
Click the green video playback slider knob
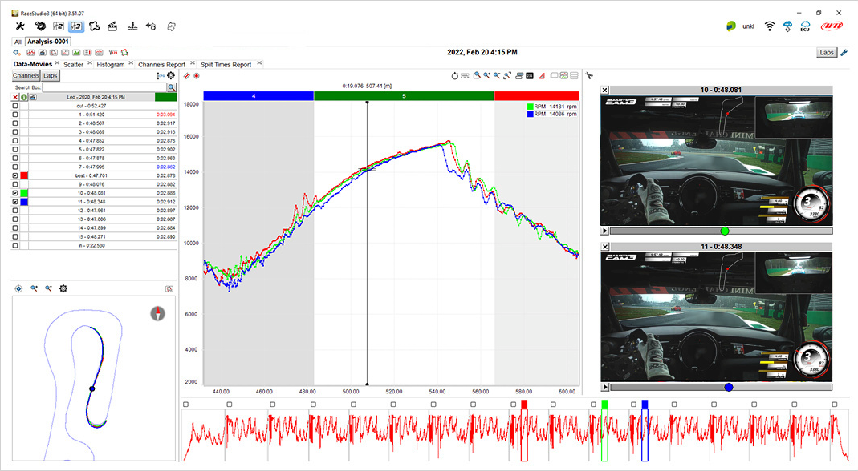725,231
